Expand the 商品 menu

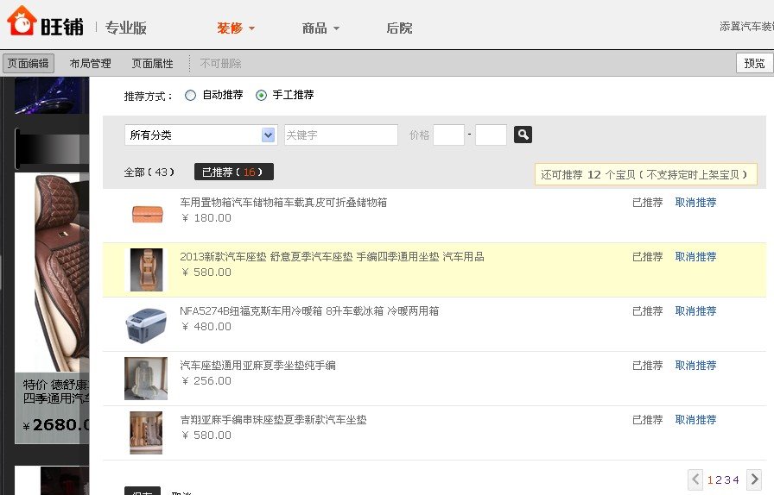click(x=320, y=28)
